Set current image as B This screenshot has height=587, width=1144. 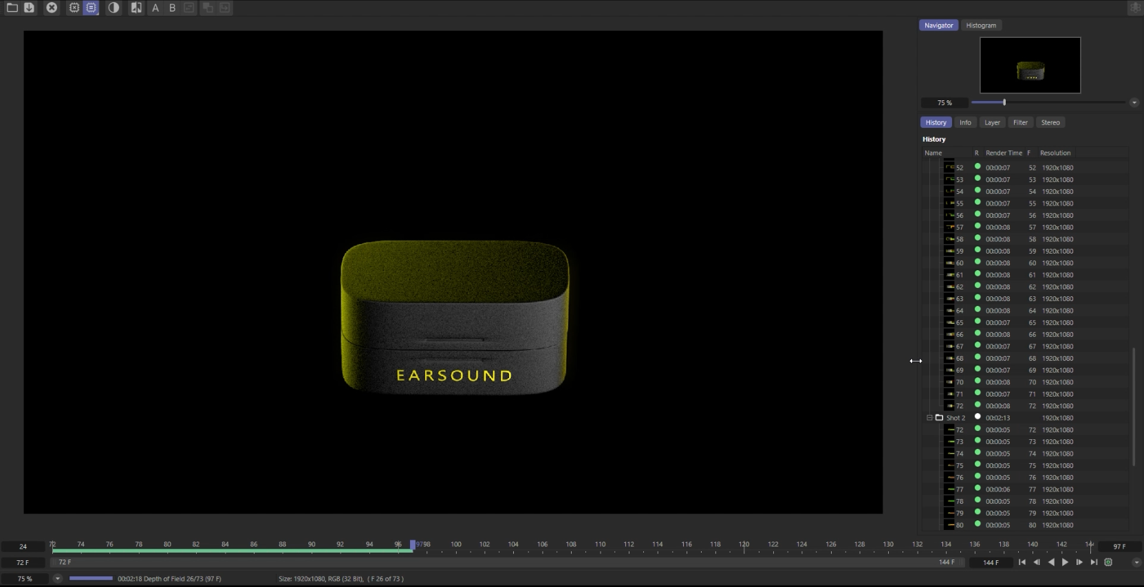point(172,8)
